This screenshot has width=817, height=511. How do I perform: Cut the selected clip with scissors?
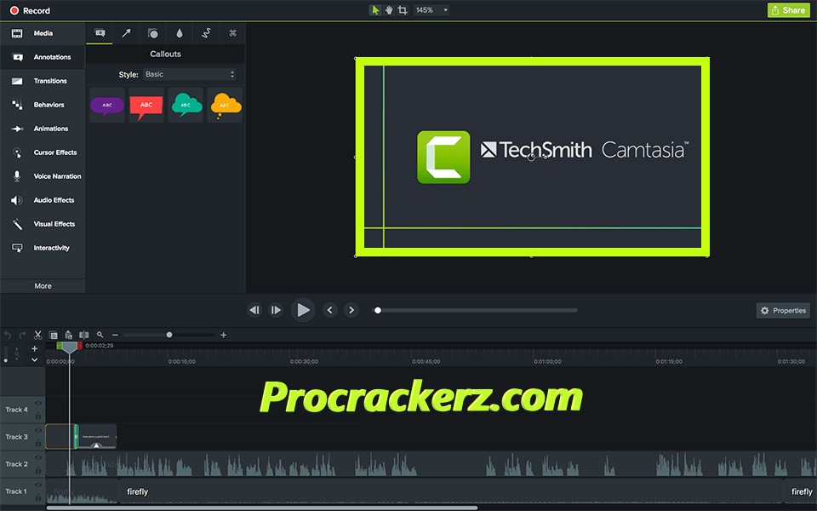point(37,335)
